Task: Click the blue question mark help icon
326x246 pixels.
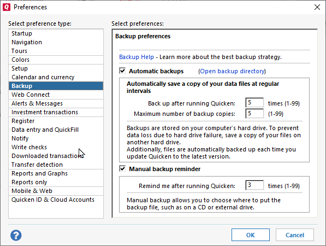Action: [x=16, y=236]
